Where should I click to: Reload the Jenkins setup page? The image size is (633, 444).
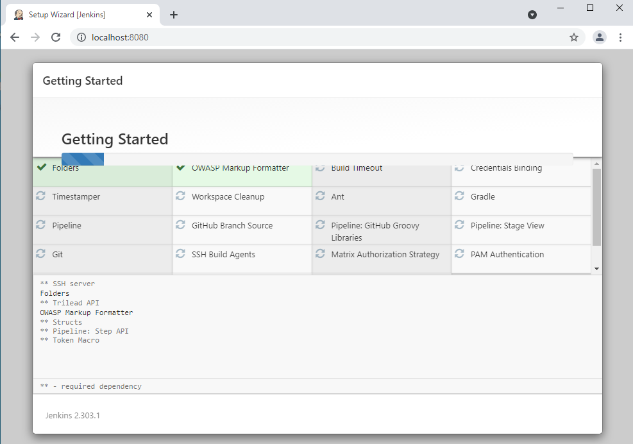click(56, 37)
